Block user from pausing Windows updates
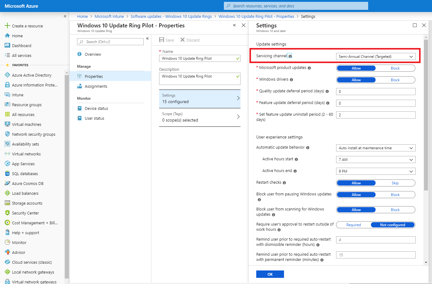 395,195
